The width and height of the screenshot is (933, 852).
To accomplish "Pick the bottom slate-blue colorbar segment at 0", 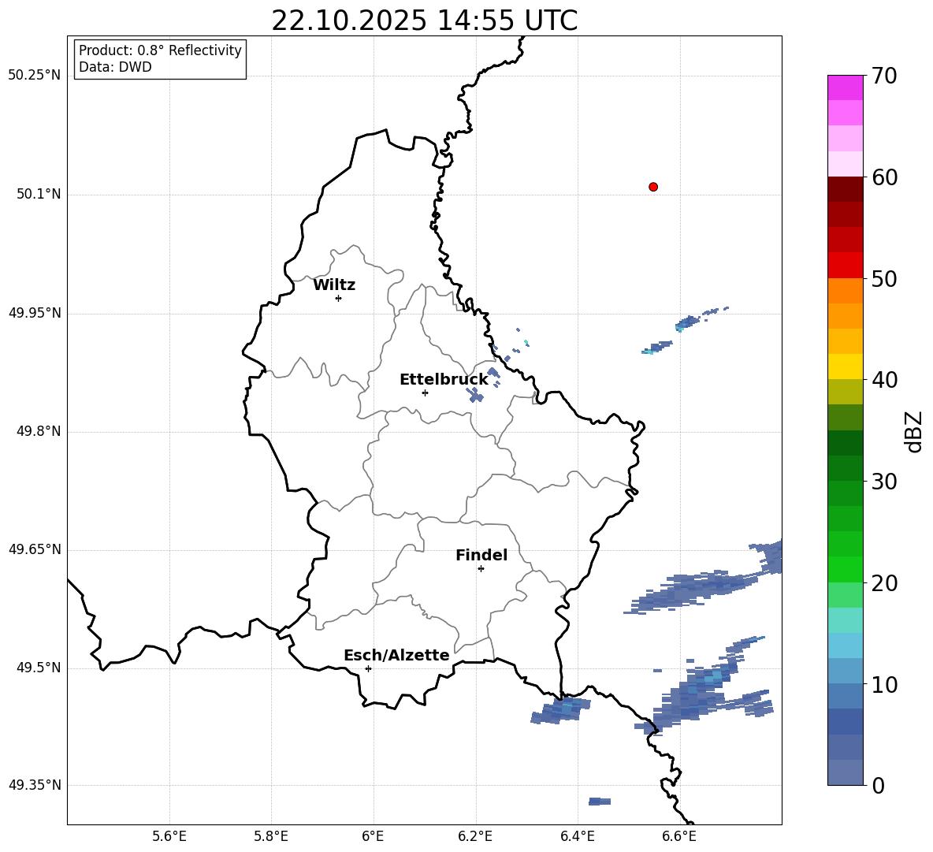I will [x=845, y=772].
